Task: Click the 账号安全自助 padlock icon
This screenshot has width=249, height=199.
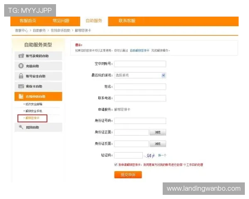Action: (21, 76)
